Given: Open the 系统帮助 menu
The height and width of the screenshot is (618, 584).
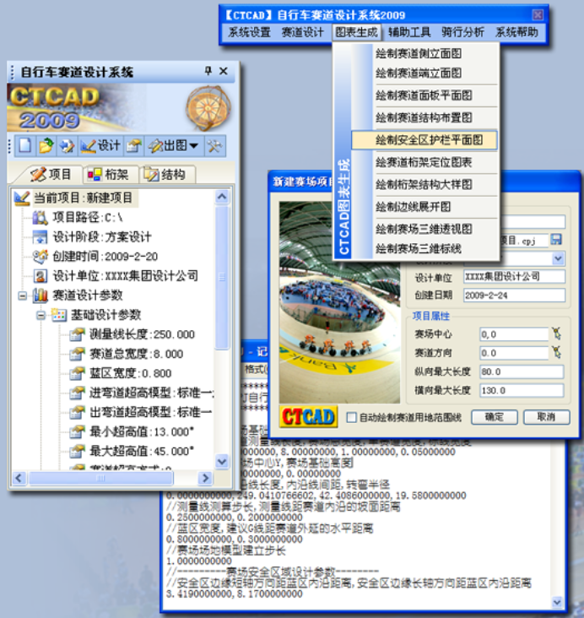Looking at the screenshot, I should tap(516, 32).
